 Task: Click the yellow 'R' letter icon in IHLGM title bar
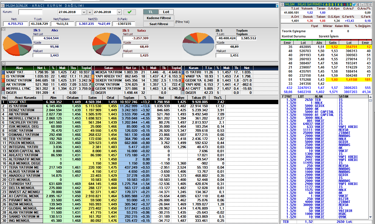tap(350, 4)
